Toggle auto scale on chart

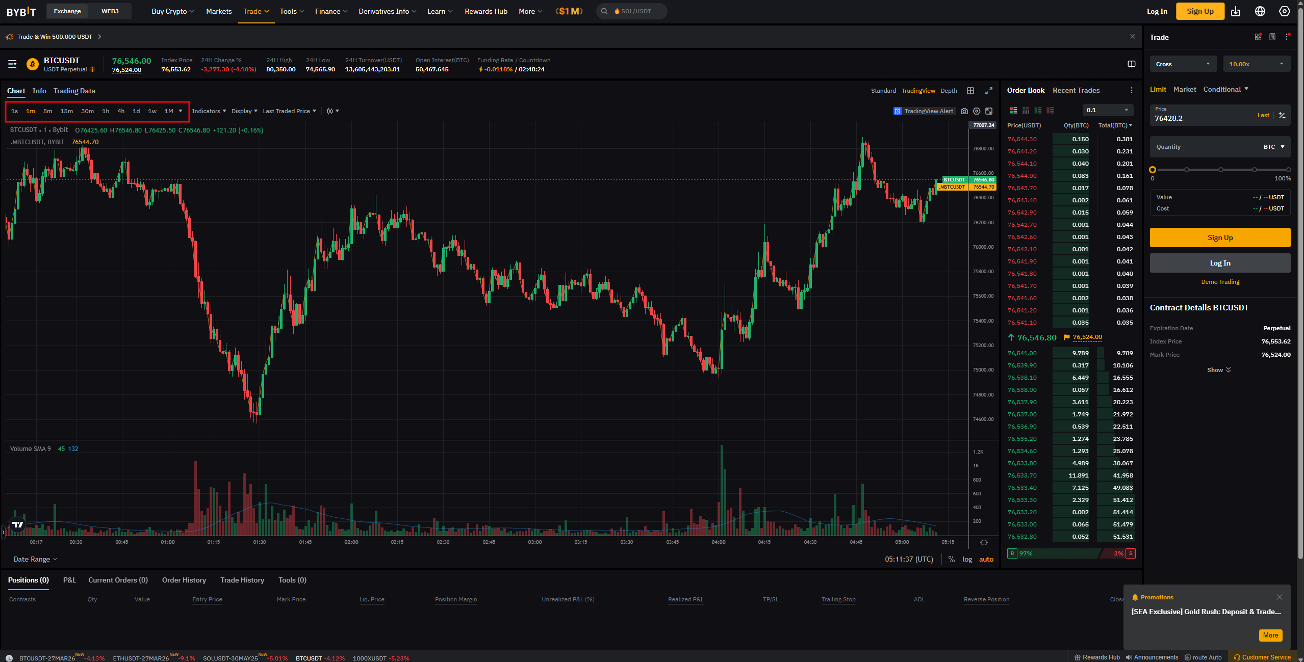point(986,559)
